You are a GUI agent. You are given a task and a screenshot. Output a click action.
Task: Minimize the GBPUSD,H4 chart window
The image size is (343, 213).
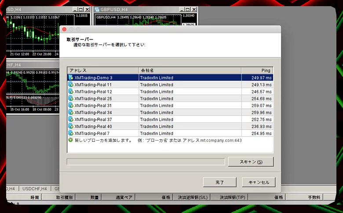pyautogui.click(x=182, y=9)
